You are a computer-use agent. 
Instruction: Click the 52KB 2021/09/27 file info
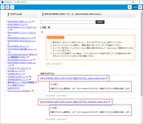[x=54, y=64]
